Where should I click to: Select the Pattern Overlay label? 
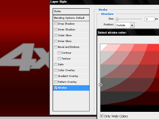(x=67, y=82)
